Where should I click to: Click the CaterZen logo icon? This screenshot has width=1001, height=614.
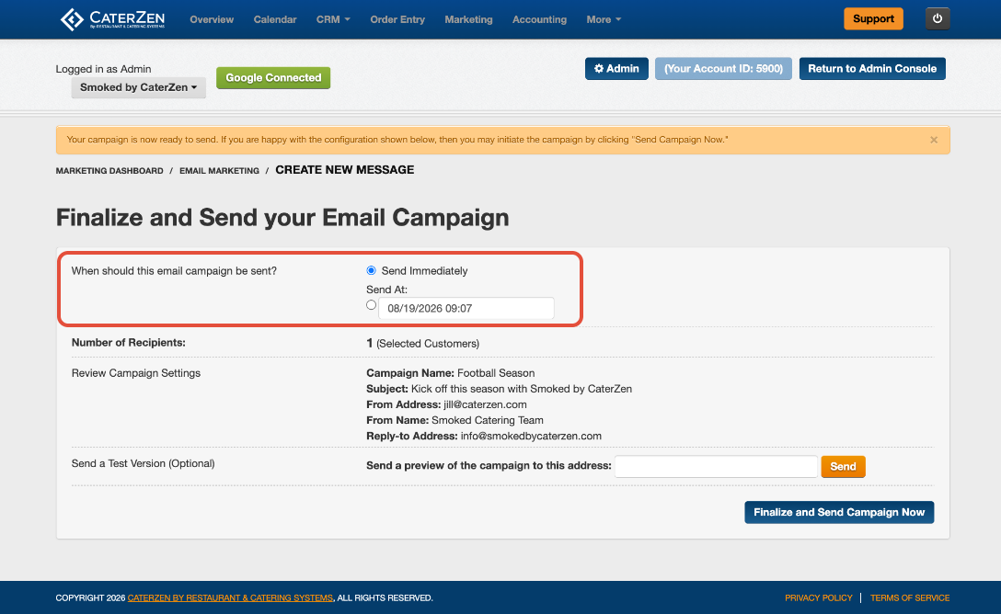(72, 19)
